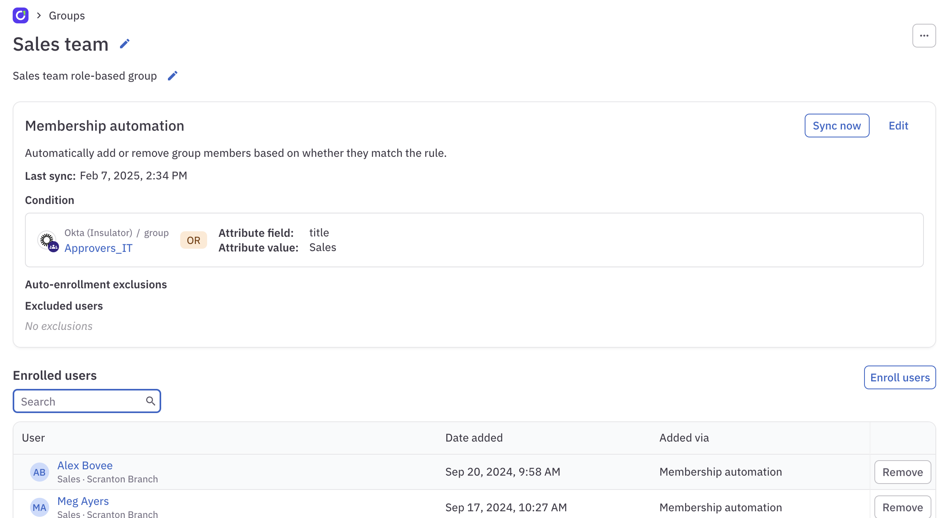Click the Attribute value Sales text
The height and width of the screenshot is (518, 952).
323,248
